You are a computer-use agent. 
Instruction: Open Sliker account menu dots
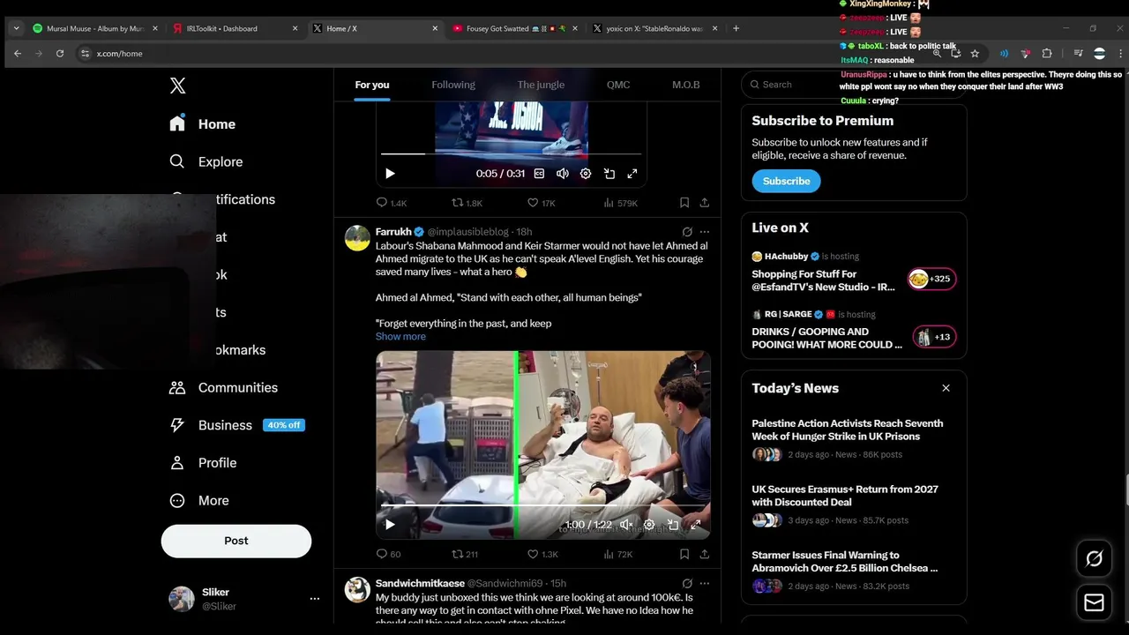[314, 599]
